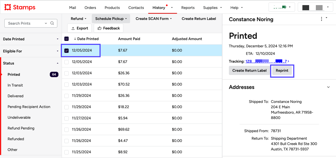Click the $70.52 amount cell
Viewport: 336px width, 158px height.
[124, 84]
